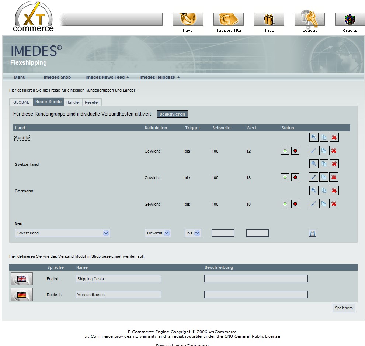Expand Imedes Helpdesk menu
Screen dimensions: 365x346
160,77
